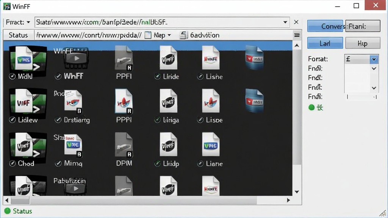The height and width of the screenshot is (218, 388).
Task: Toggle the checkmark beside WhFF
Action: (x=58, y=76)
